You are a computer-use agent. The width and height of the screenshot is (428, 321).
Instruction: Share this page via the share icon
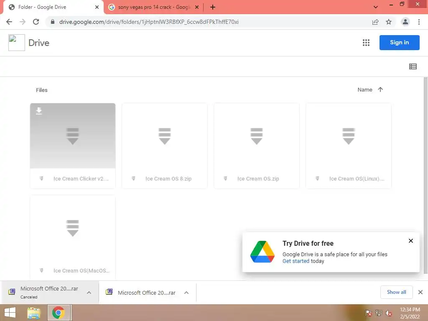click(x=375, y=22)
